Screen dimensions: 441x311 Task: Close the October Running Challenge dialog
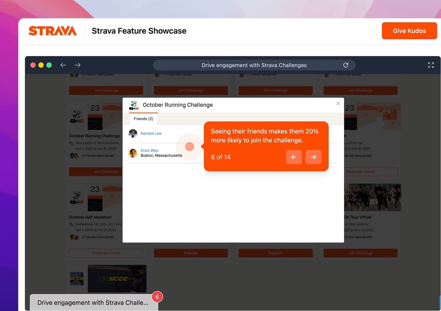coord(338,104)
